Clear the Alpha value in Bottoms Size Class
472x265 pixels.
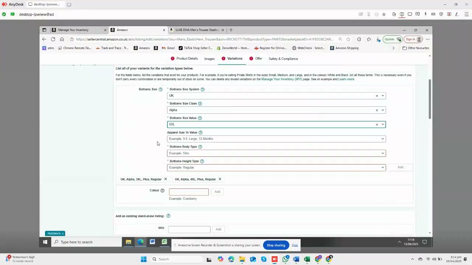tap(377, 110)
